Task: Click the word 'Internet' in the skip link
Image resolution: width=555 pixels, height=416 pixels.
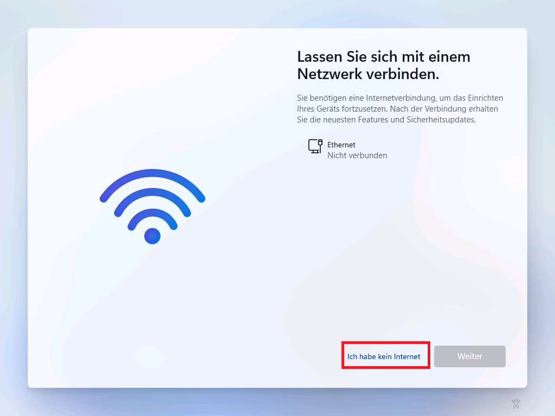Action: (407, 356)
